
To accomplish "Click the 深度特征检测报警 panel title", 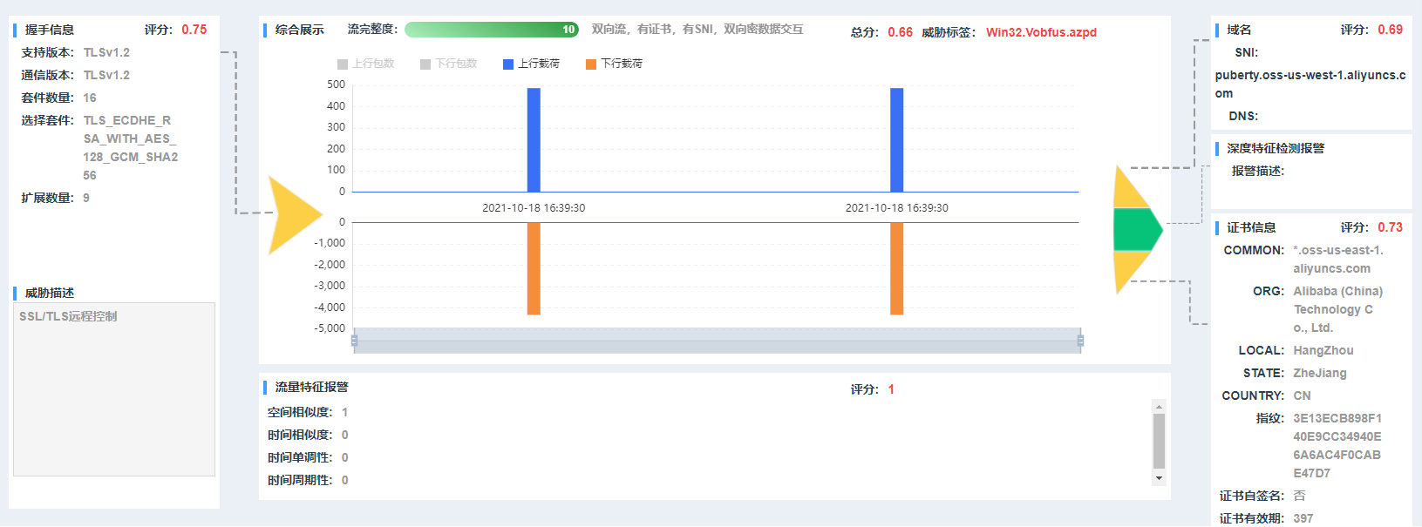I will click(x=1276, y=148).
